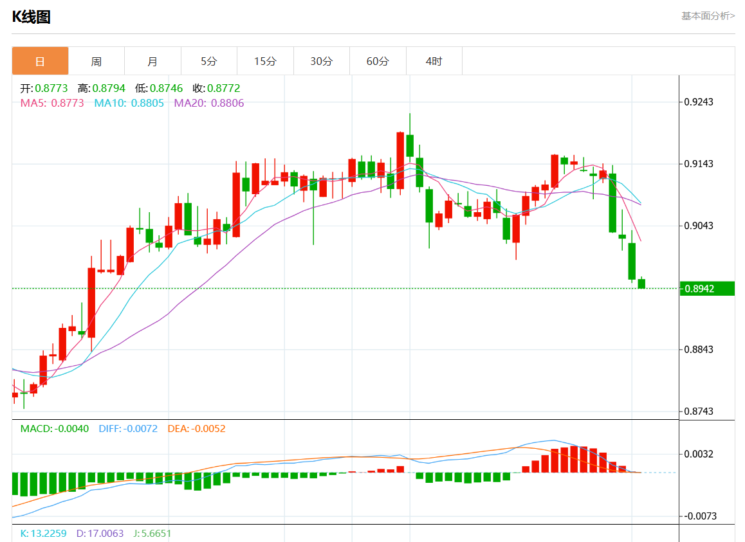745x542 pixels.
Task: Click the K:13.2259 KDJ value
Action: tap(43, 534)
